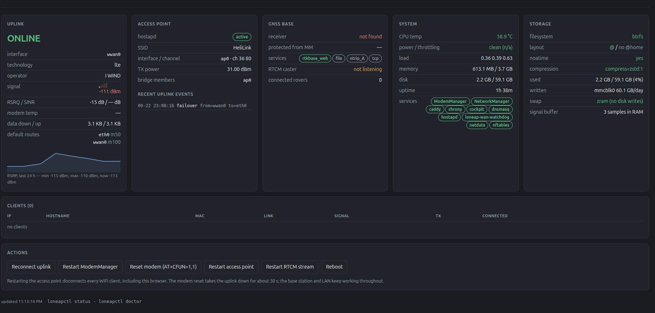Click the LINK column header in Clients
This screenshot has width=655, height=313.
coord(269,216)
